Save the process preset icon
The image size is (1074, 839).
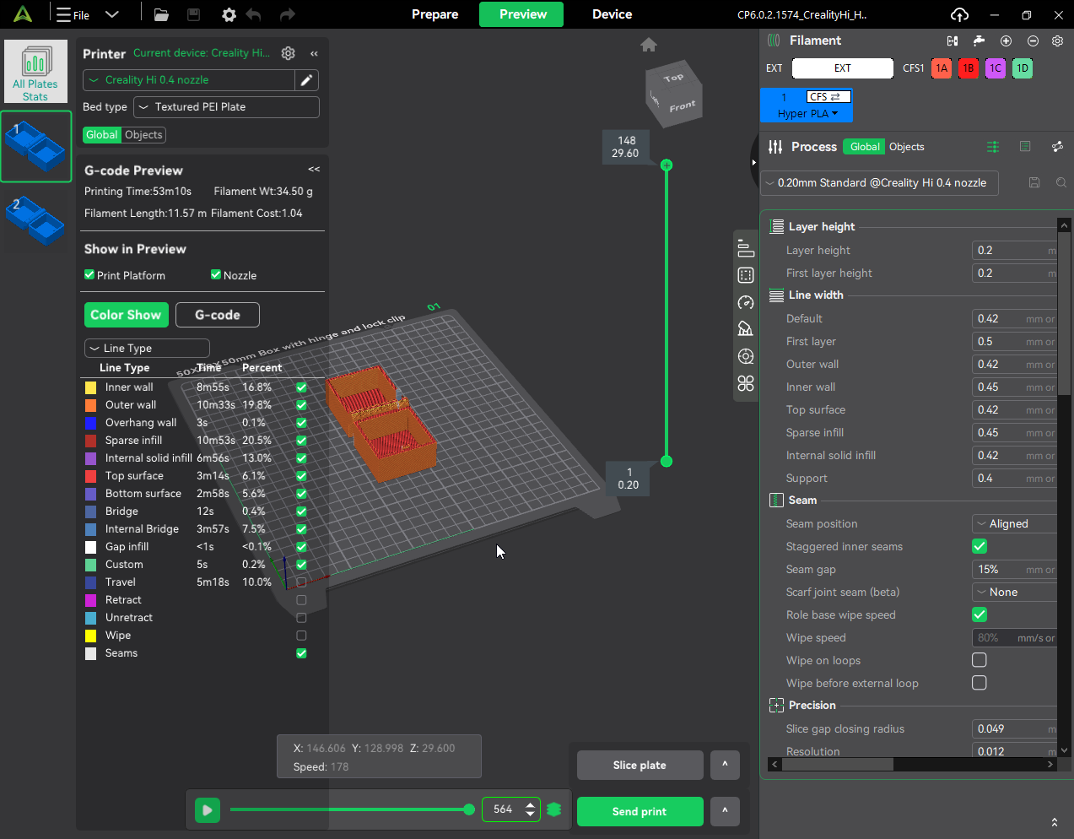(1034, 182)
